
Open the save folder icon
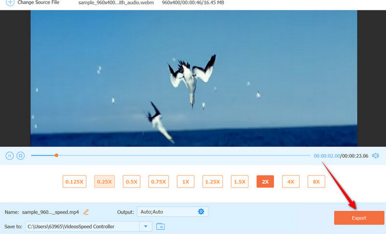pyautogui.click(x=160, y=226)
